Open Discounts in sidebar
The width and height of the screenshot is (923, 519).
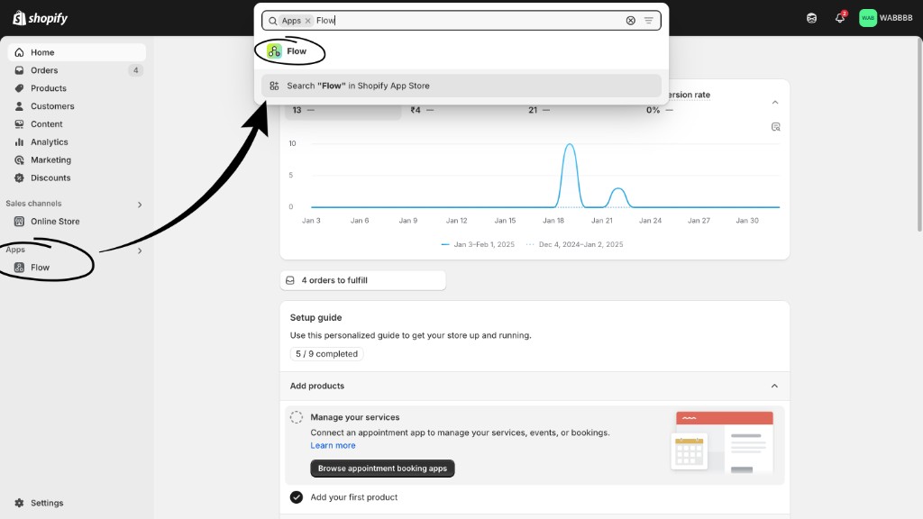77,178
